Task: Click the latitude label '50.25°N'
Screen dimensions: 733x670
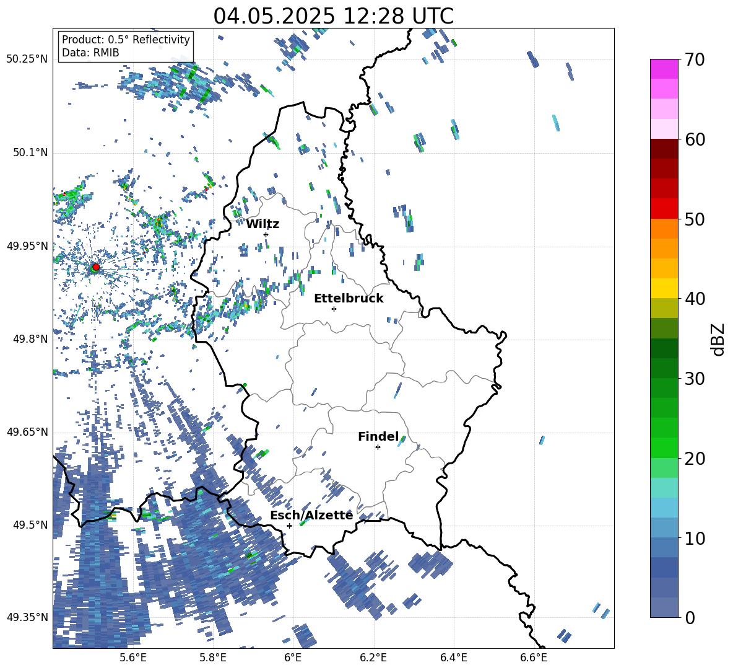Action: click(x=27, y=59)
